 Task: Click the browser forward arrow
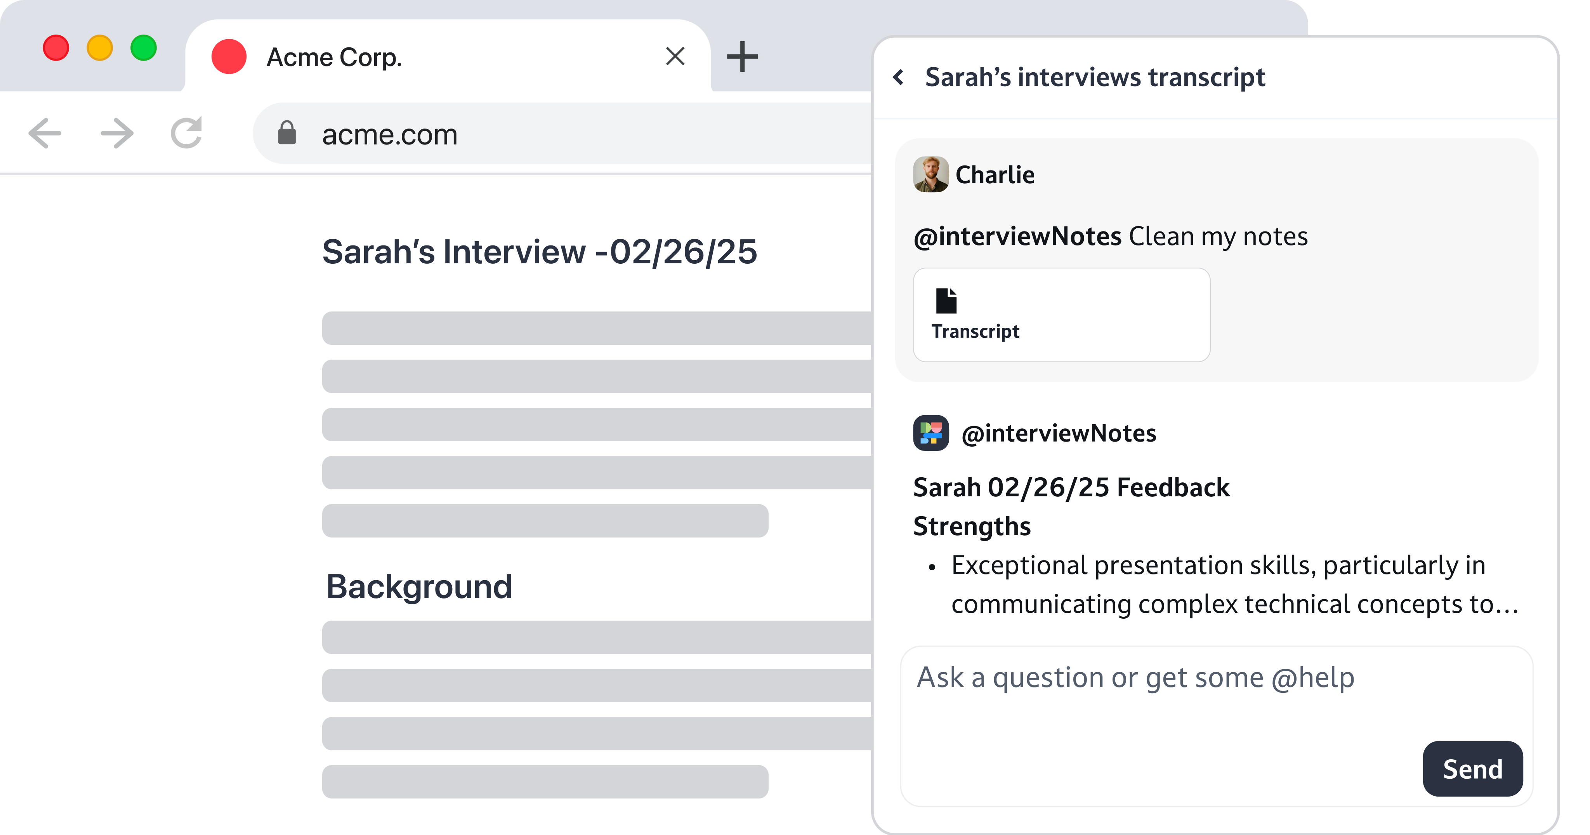pyautogui.click(x=117, y=133)
